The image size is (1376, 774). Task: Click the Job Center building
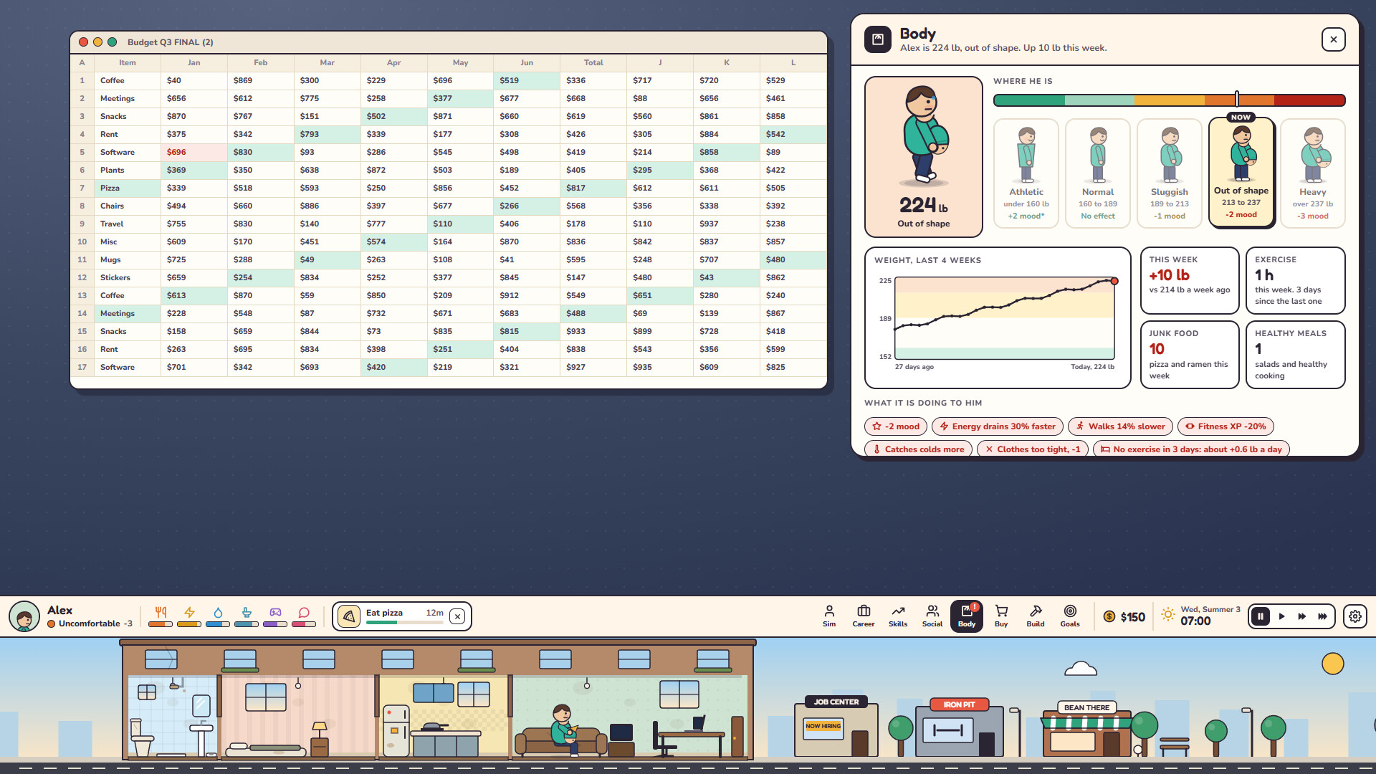pos(836,727)
